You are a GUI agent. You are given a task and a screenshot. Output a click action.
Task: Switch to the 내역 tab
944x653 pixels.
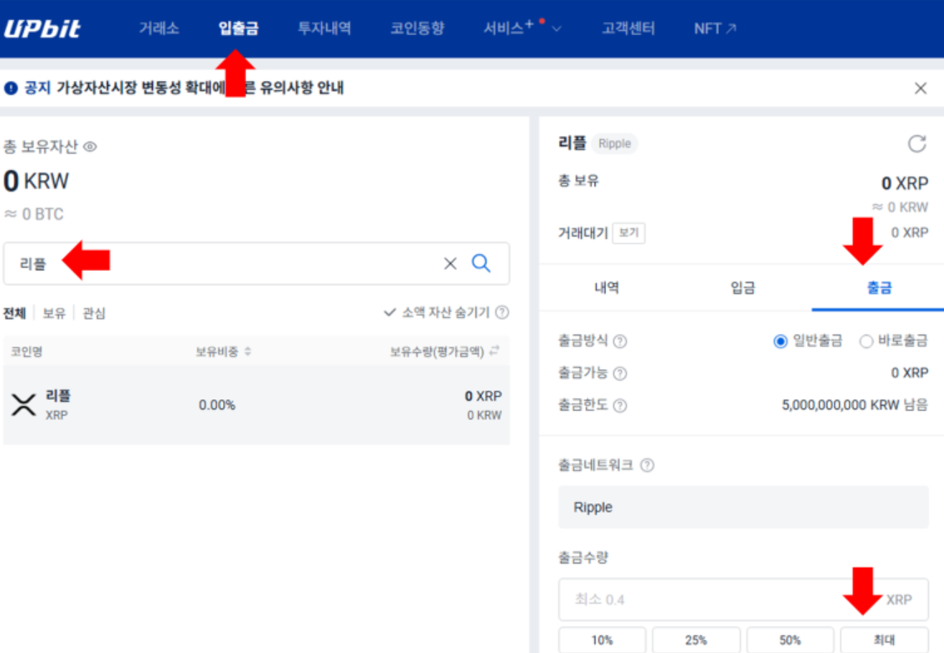606,288
